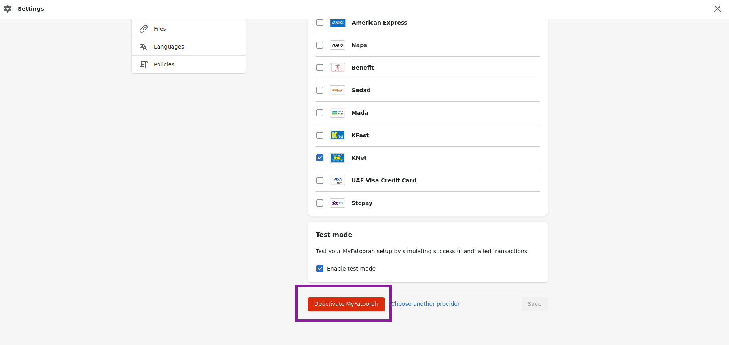Screen dimensions: 729x345
Task: Disable the Enable test mode checkbox
Action: 320,269
